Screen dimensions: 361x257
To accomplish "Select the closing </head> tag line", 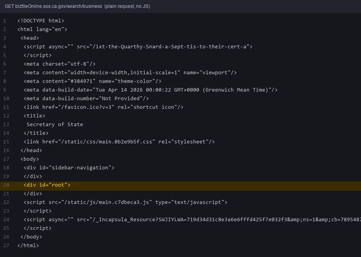I will point(31,150).
